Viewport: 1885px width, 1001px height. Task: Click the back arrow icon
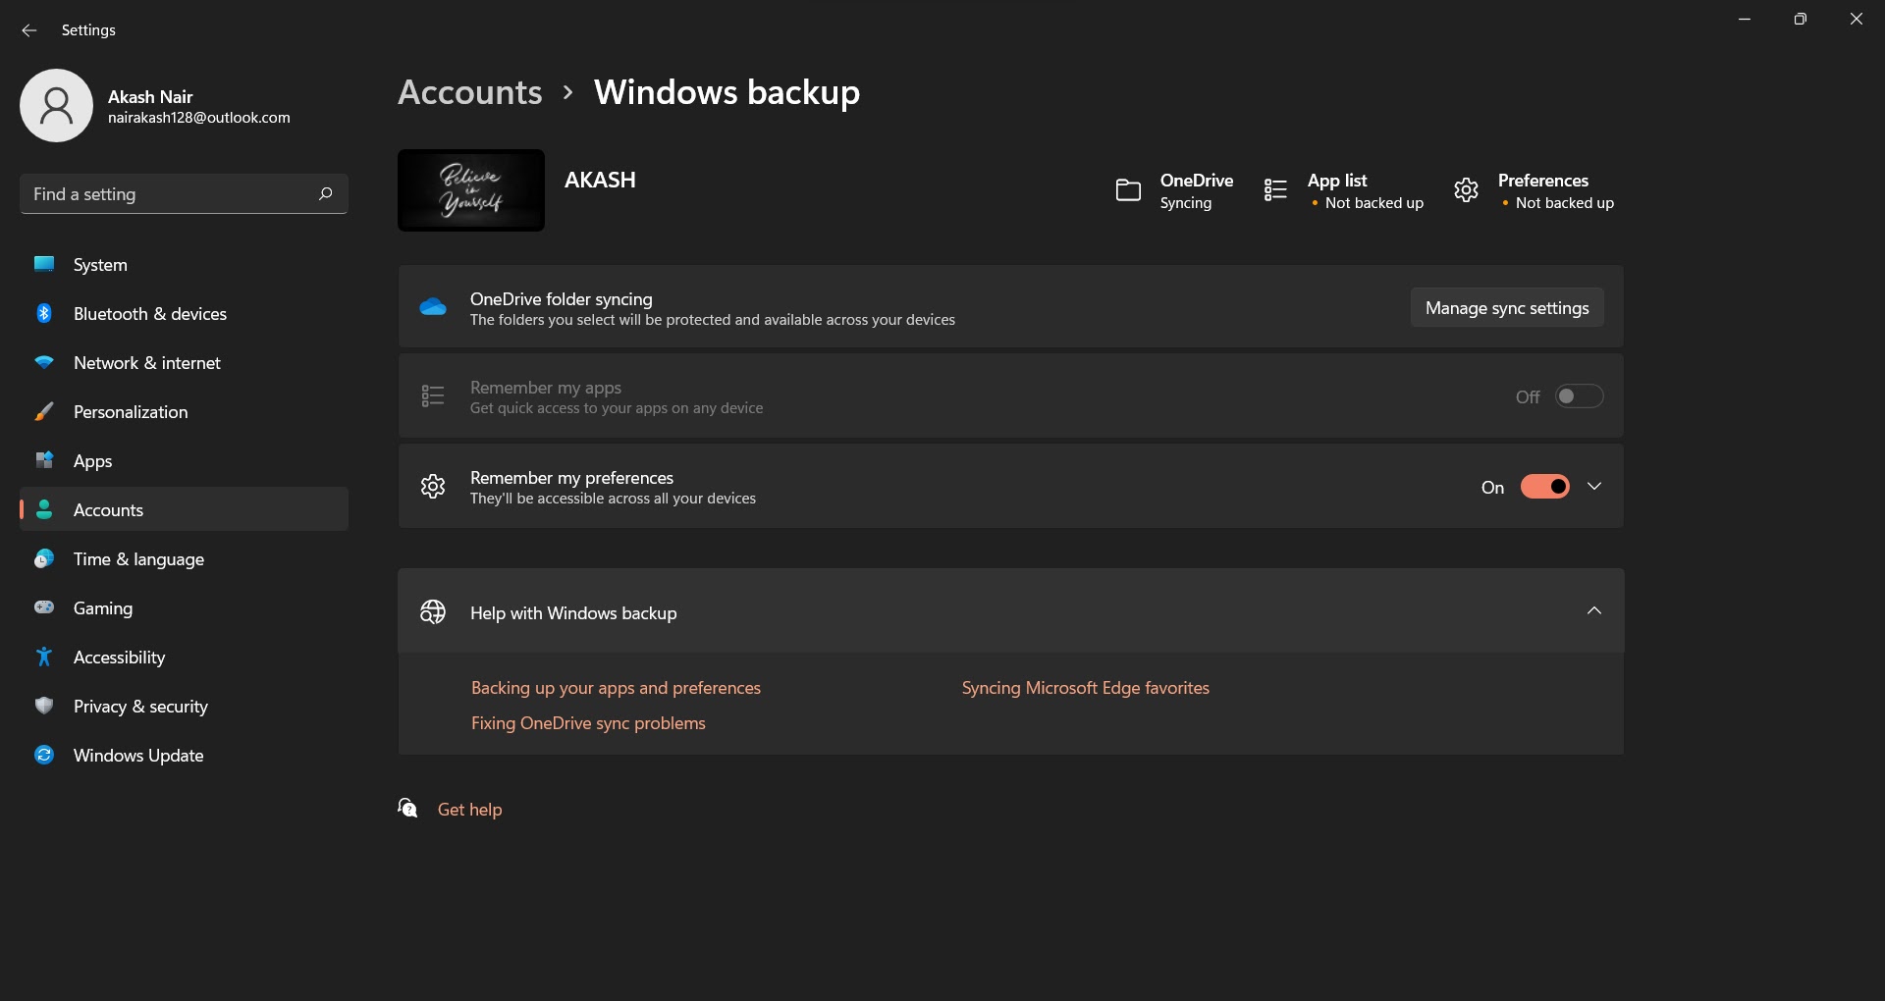point(29,30)
